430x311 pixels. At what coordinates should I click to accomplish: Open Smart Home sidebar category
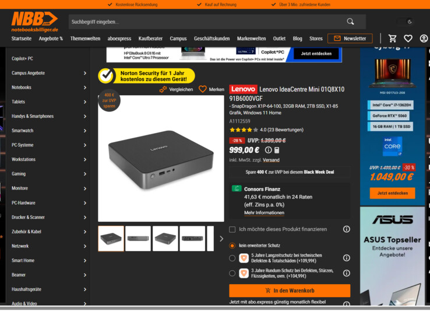23,260
